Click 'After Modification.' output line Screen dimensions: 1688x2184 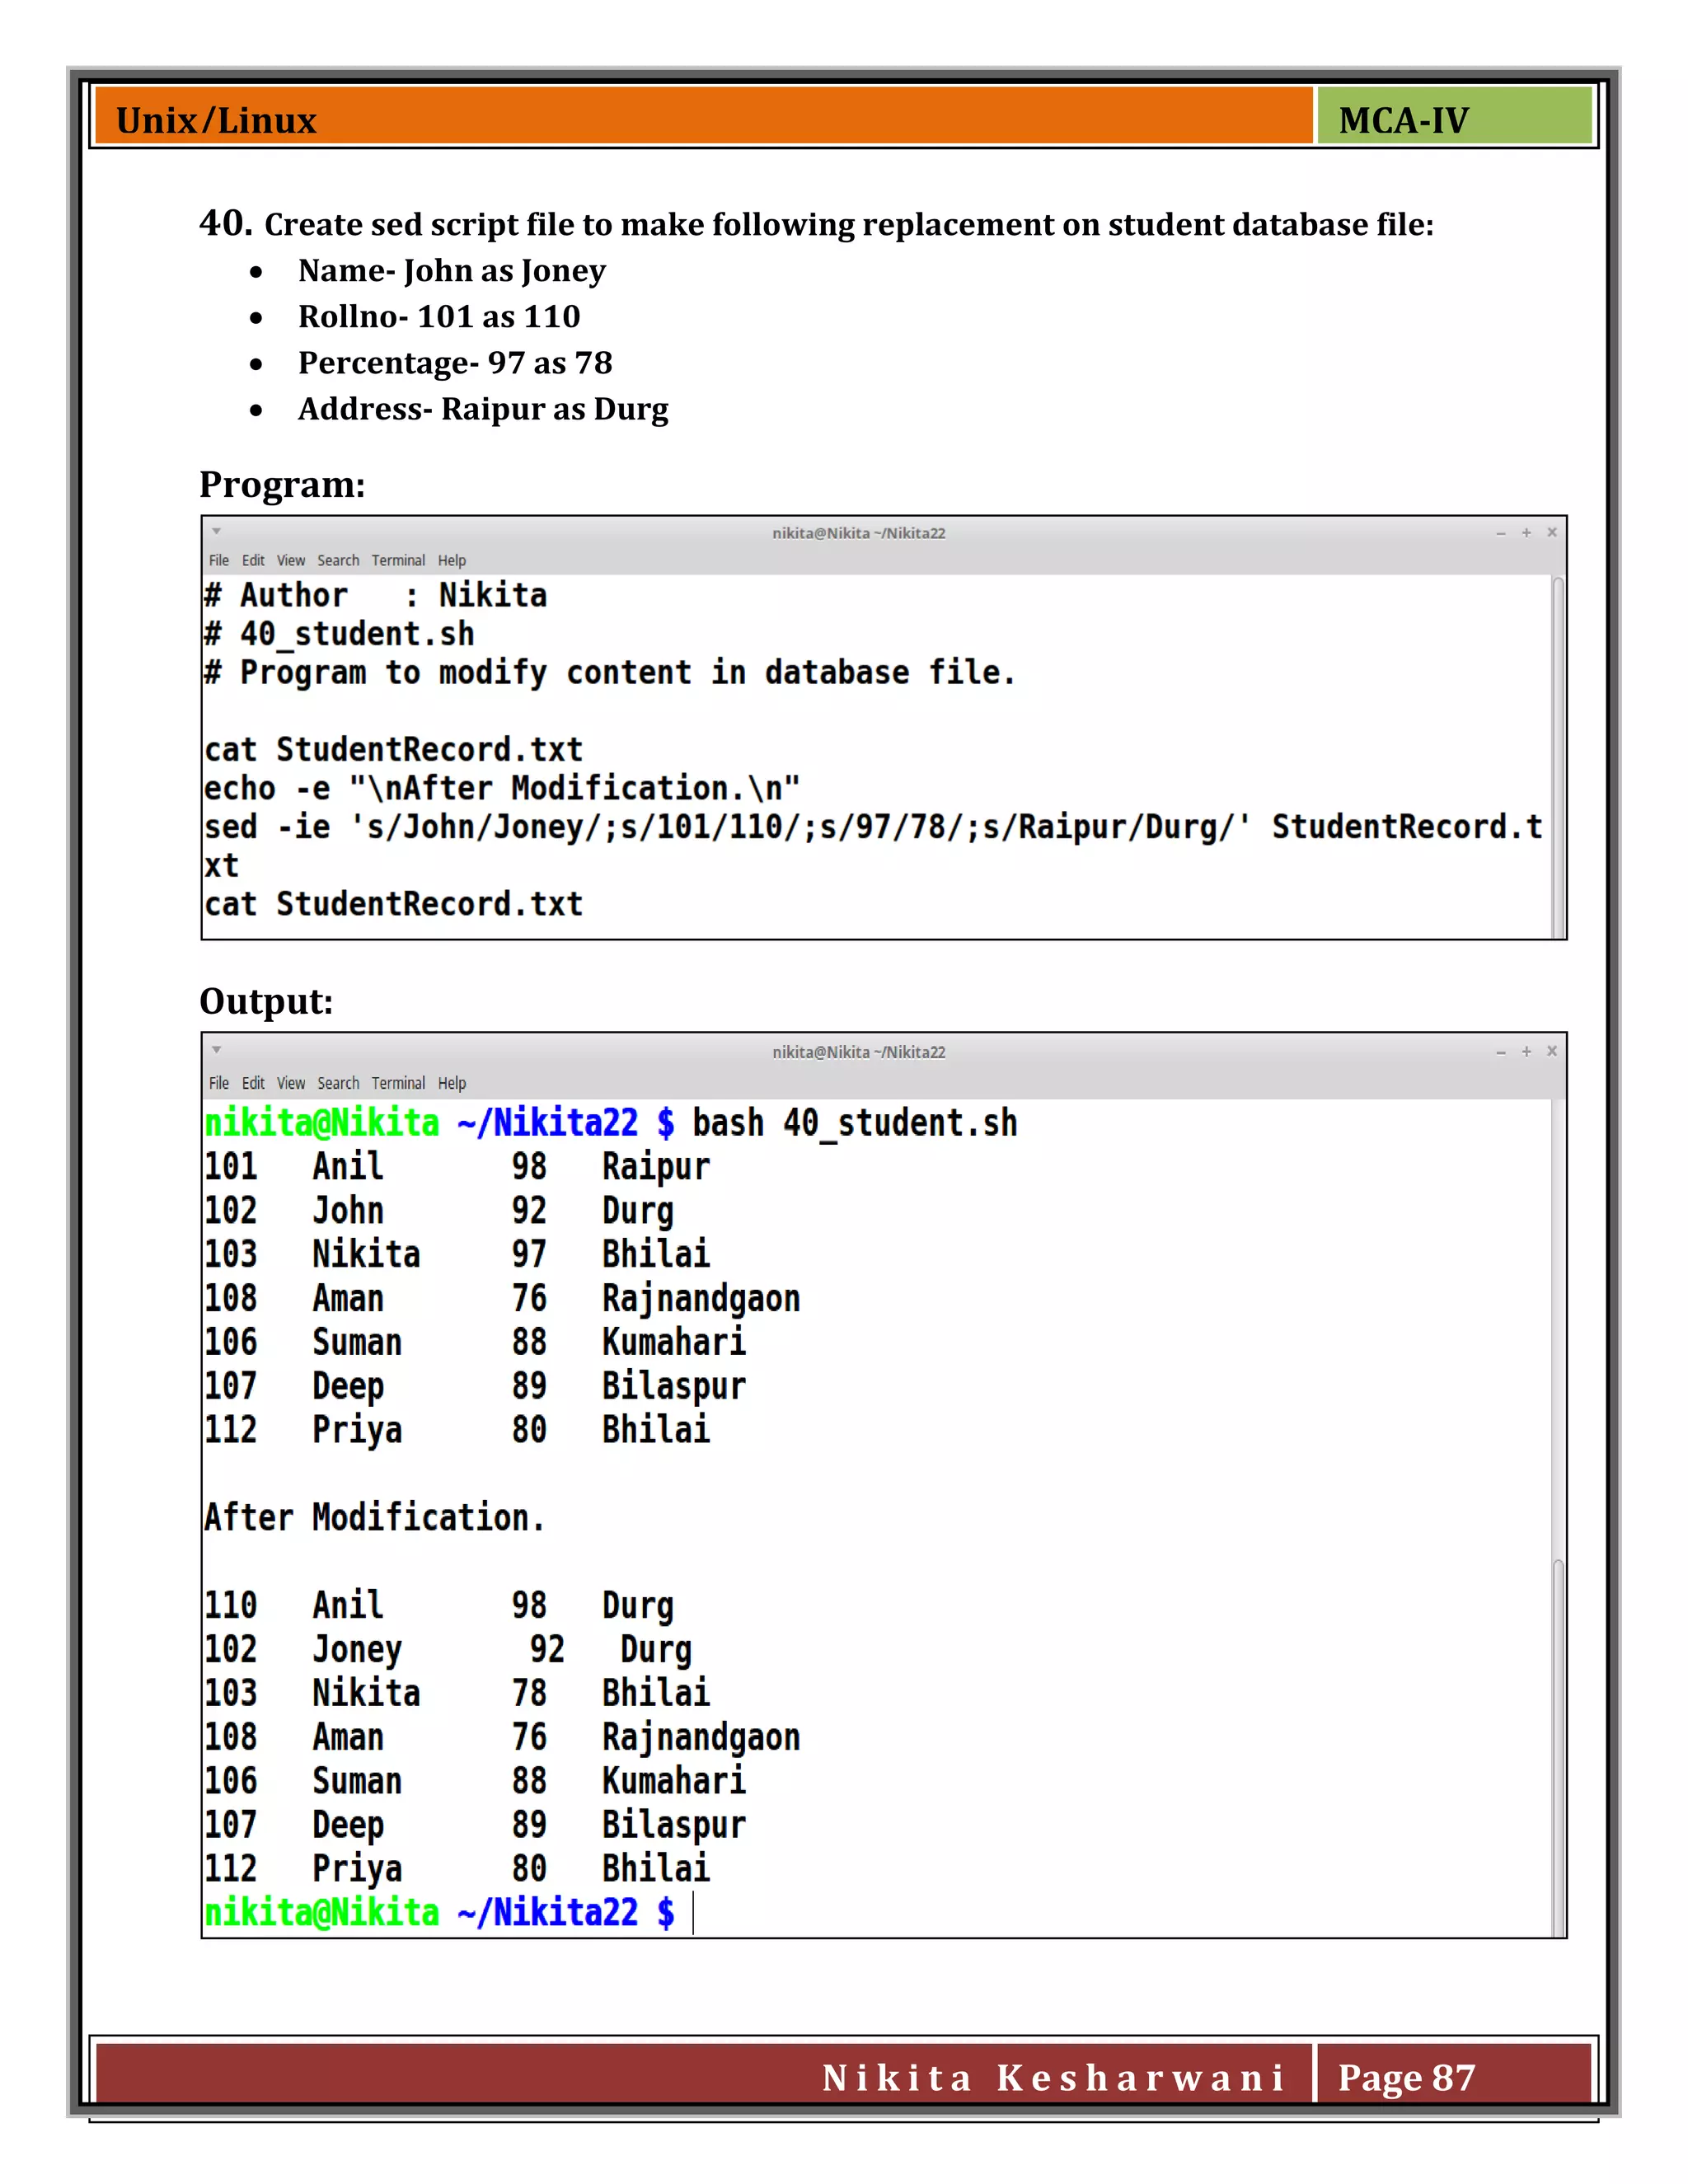[x=375, y=1518]
